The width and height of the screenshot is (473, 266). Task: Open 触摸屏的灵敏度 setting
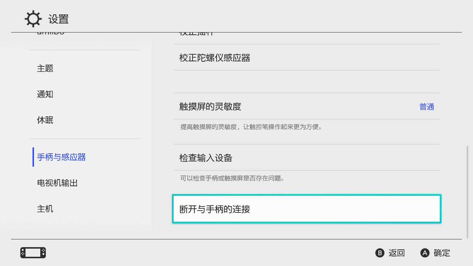tap(210, 106)
